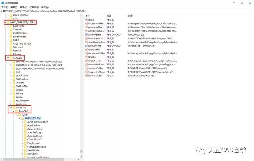This screenshot has height=161, width=254.
Task: Click the EUDC key folder icon
Action: pyautogui.click(x=11, y=40)
